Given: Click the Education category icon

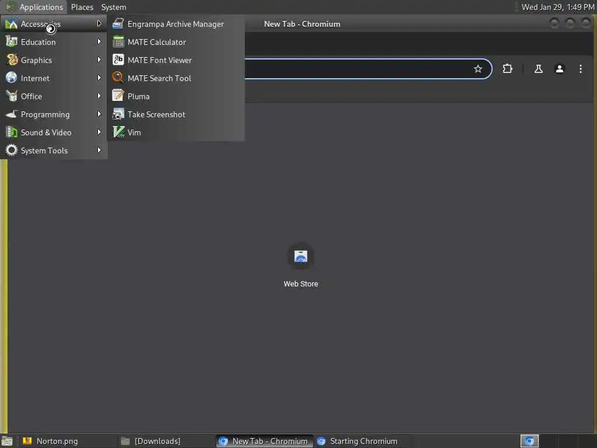Looking at the screenshot, I should point(12,42).
